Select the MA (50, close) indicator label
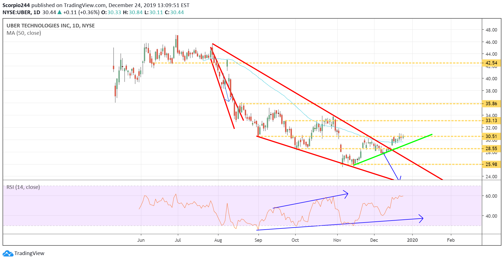504x261 pixels. (x=24, y=33)
